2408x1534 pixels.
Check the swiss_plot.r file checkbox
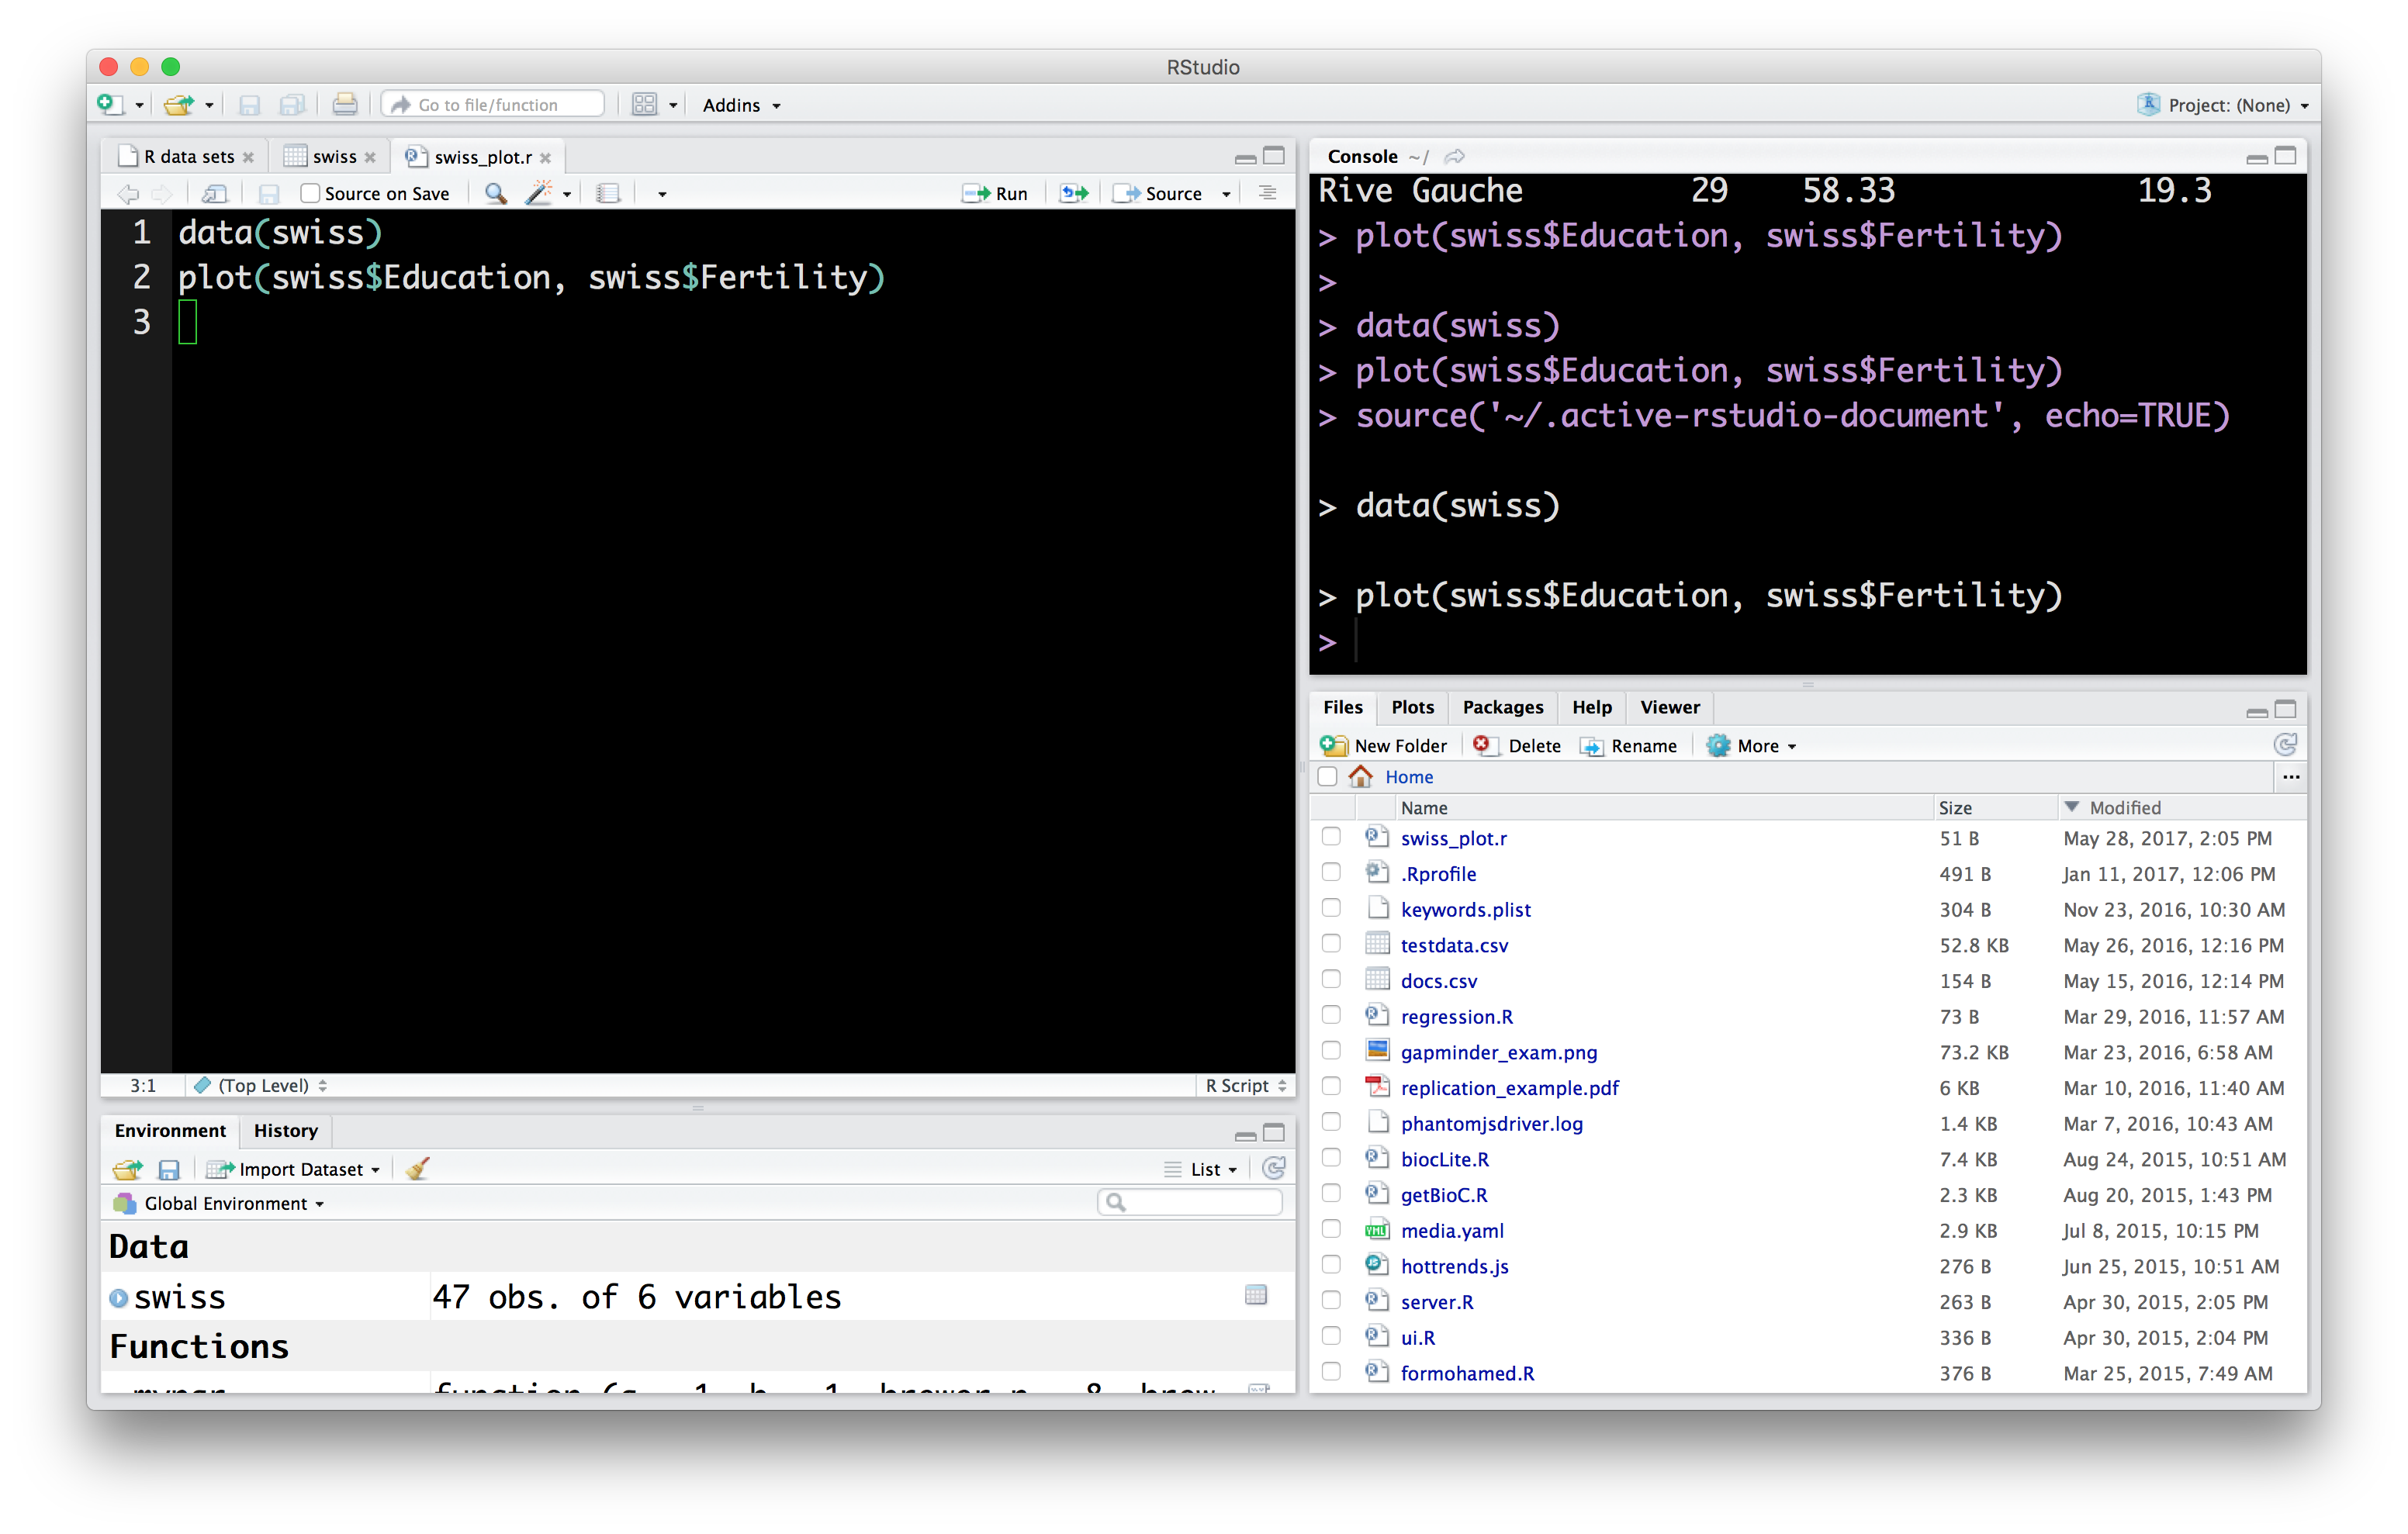pos(1331,837)
